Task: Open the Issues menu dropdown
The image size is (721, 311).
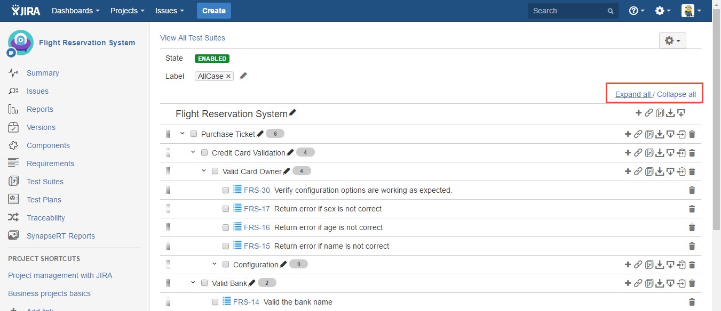Action: [x=169, y=10]
